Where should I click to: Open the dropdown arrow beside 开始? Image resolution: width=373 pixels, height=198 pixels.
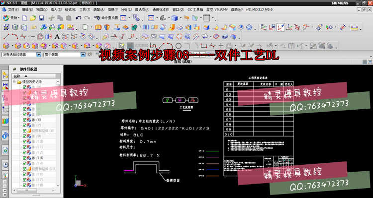pos(19,18)
